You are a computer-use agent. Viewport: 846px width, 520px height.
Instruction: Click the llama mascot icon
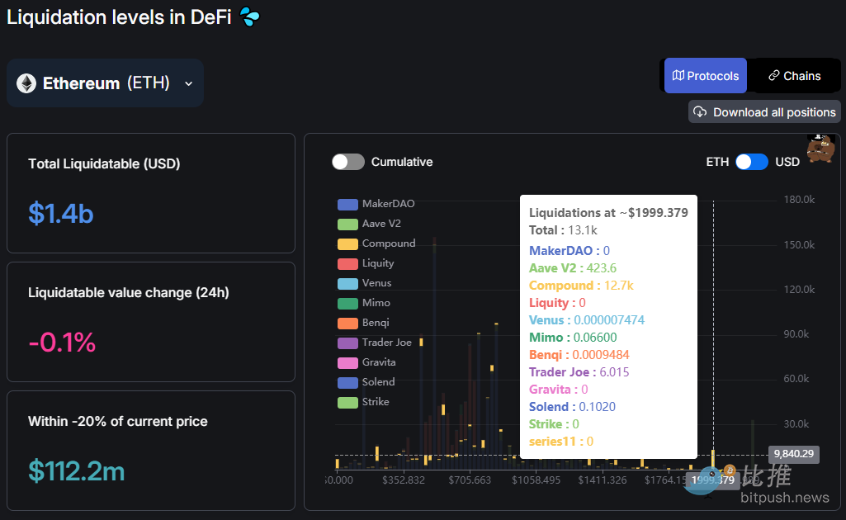(x=820, y=149)
